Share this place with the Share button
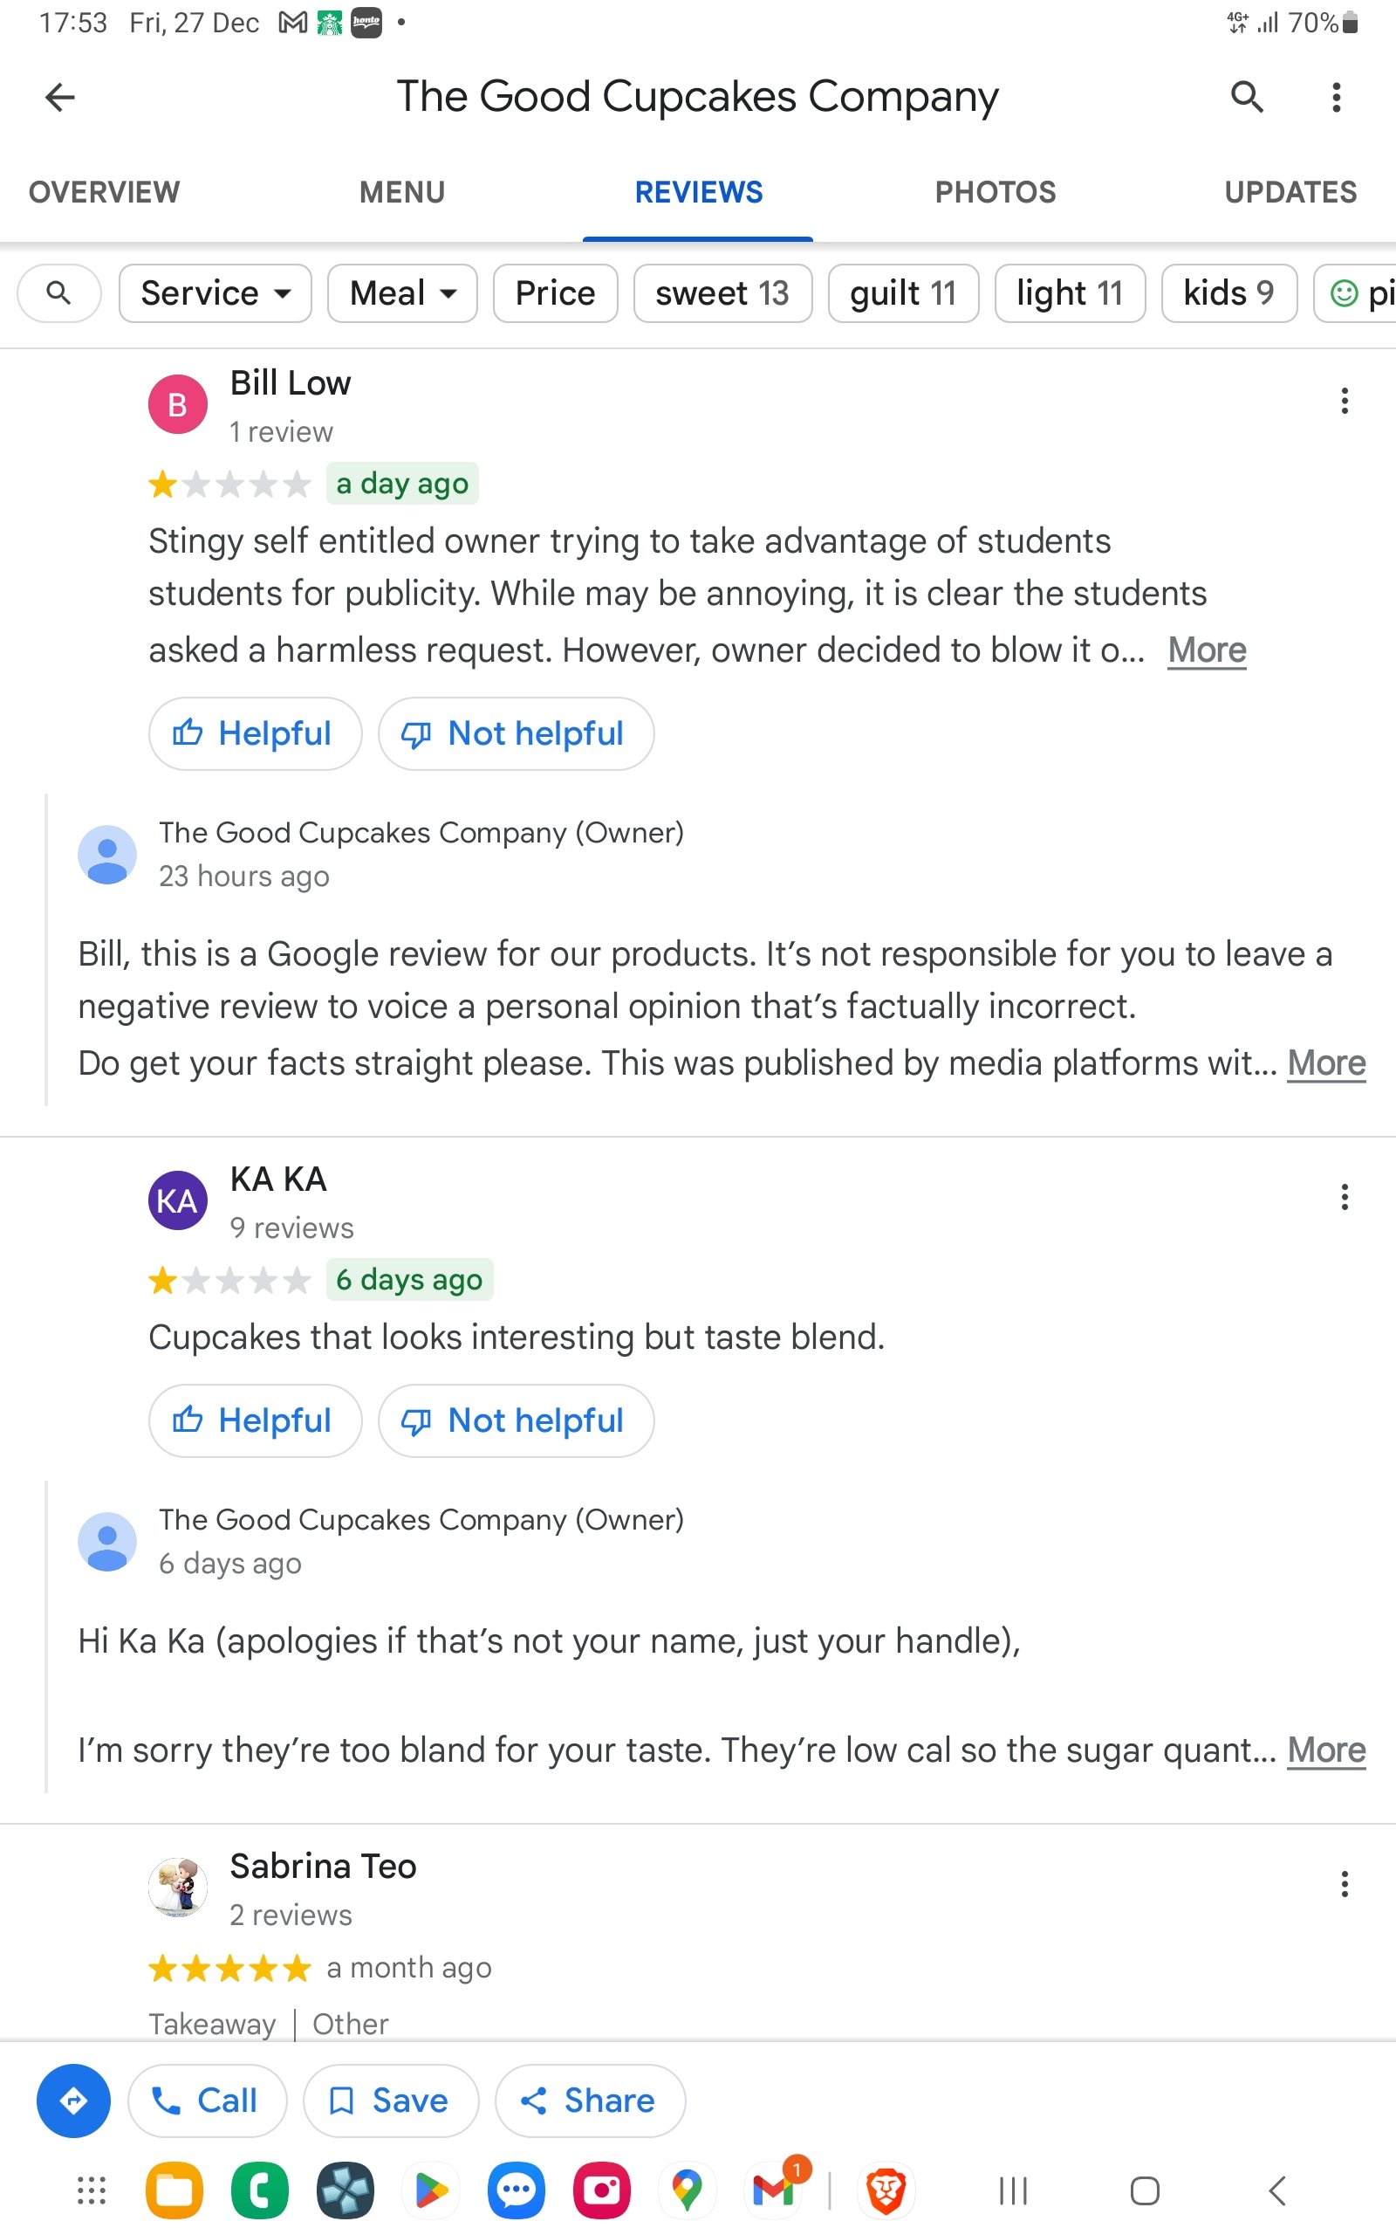Viewport: 1396px width, 2235px height. coord(589,2101)
